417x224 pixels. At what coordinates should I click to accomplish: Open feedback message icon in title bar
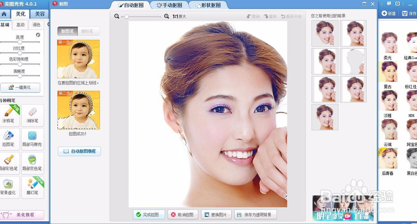coord(389,3)
